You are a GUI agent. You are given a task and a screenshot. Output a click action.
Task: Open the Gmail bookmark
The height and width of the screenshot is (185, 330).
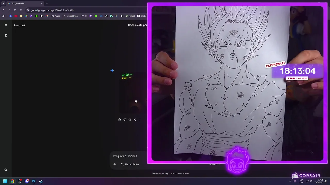[x=47, y=16]
